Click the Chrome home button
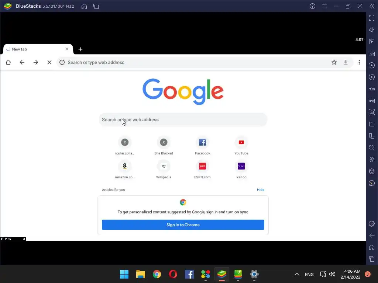The image size is (378, 283). [8, 62]
